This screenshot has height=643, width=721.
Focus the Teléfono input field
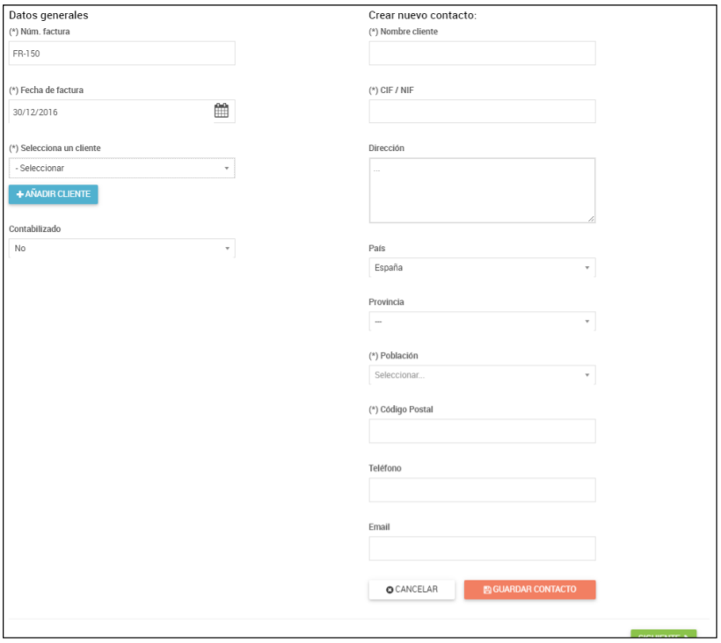482,490
